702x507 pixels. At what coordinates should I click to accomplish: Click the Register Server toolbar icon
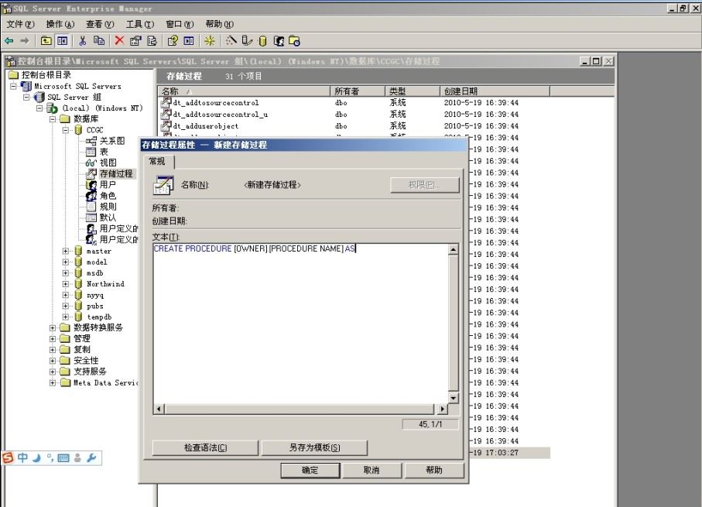(247, 41)
